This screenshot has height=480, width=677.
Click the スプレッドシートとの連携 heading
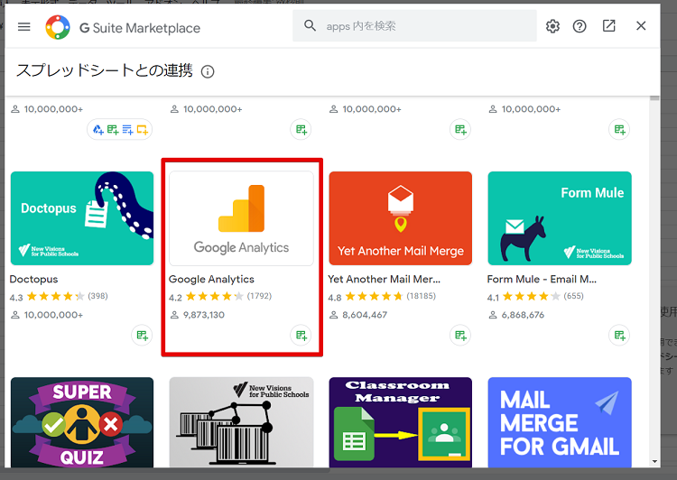click(x=105, y=70)
